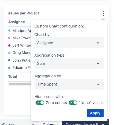
Task: Click the blue dot beside Eduardo
Action: [9, 68]
